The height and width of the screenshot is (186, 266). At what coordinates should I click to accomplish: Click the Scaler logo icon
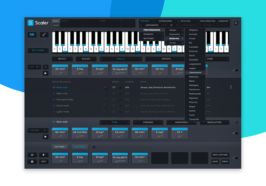pos(31,23)
